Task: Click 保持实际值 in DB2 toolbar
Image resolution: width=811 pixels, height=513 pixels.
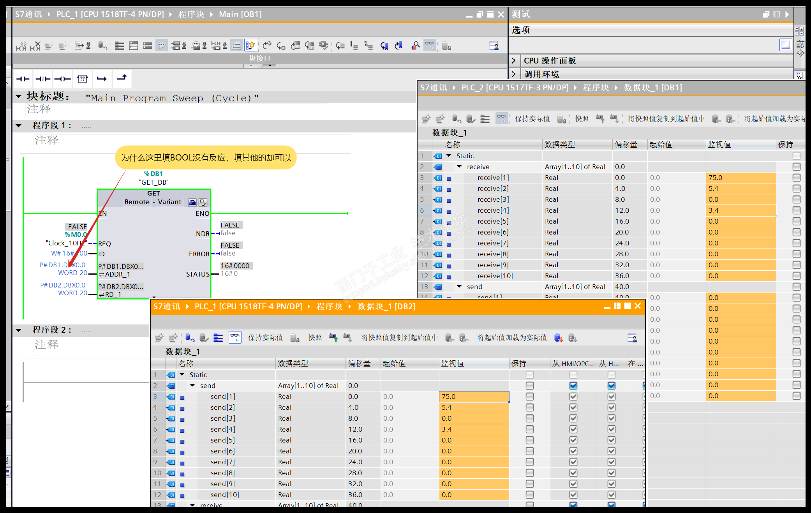Action: 266,338
